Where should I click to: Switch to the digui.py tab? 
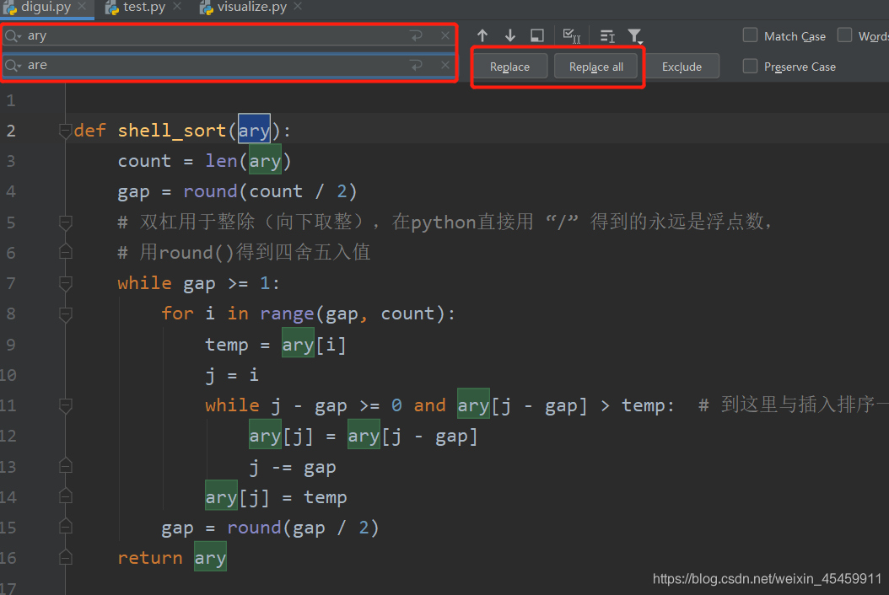tap(46, 7)
